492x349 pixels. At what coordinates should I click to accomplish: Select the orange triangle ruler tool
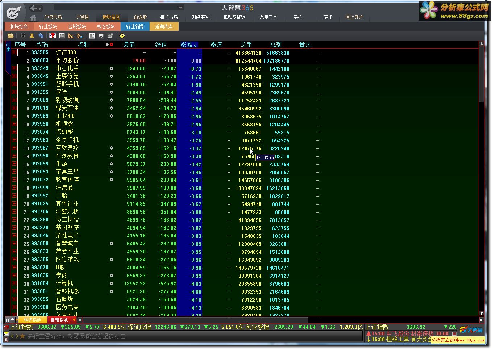[x=71, y=35]
